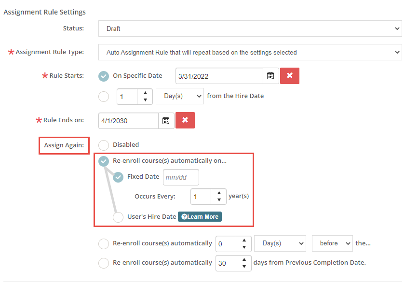Viewport: 405px width, 284px height.
Task: Open the Status dropdown showing Draft
Action: click(x=250, y=28)
